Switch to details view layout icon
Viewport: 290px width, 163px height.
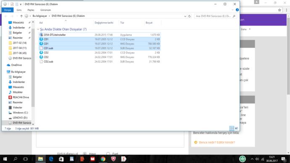(x=232, y=128)
